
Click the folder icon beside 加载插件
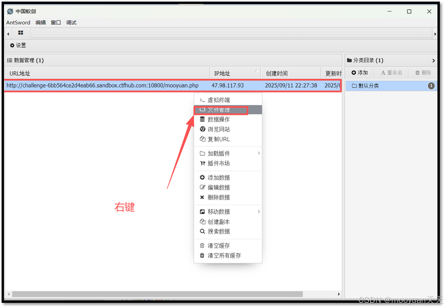point(202,154)
